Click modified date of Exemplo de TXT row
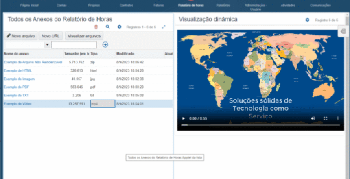The width and height of the screenshot is (350, 179). (130, 95)
